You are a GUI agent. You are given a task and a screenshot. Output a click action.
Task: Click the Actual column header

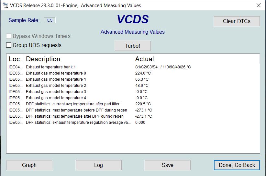(x=196, y=59)
